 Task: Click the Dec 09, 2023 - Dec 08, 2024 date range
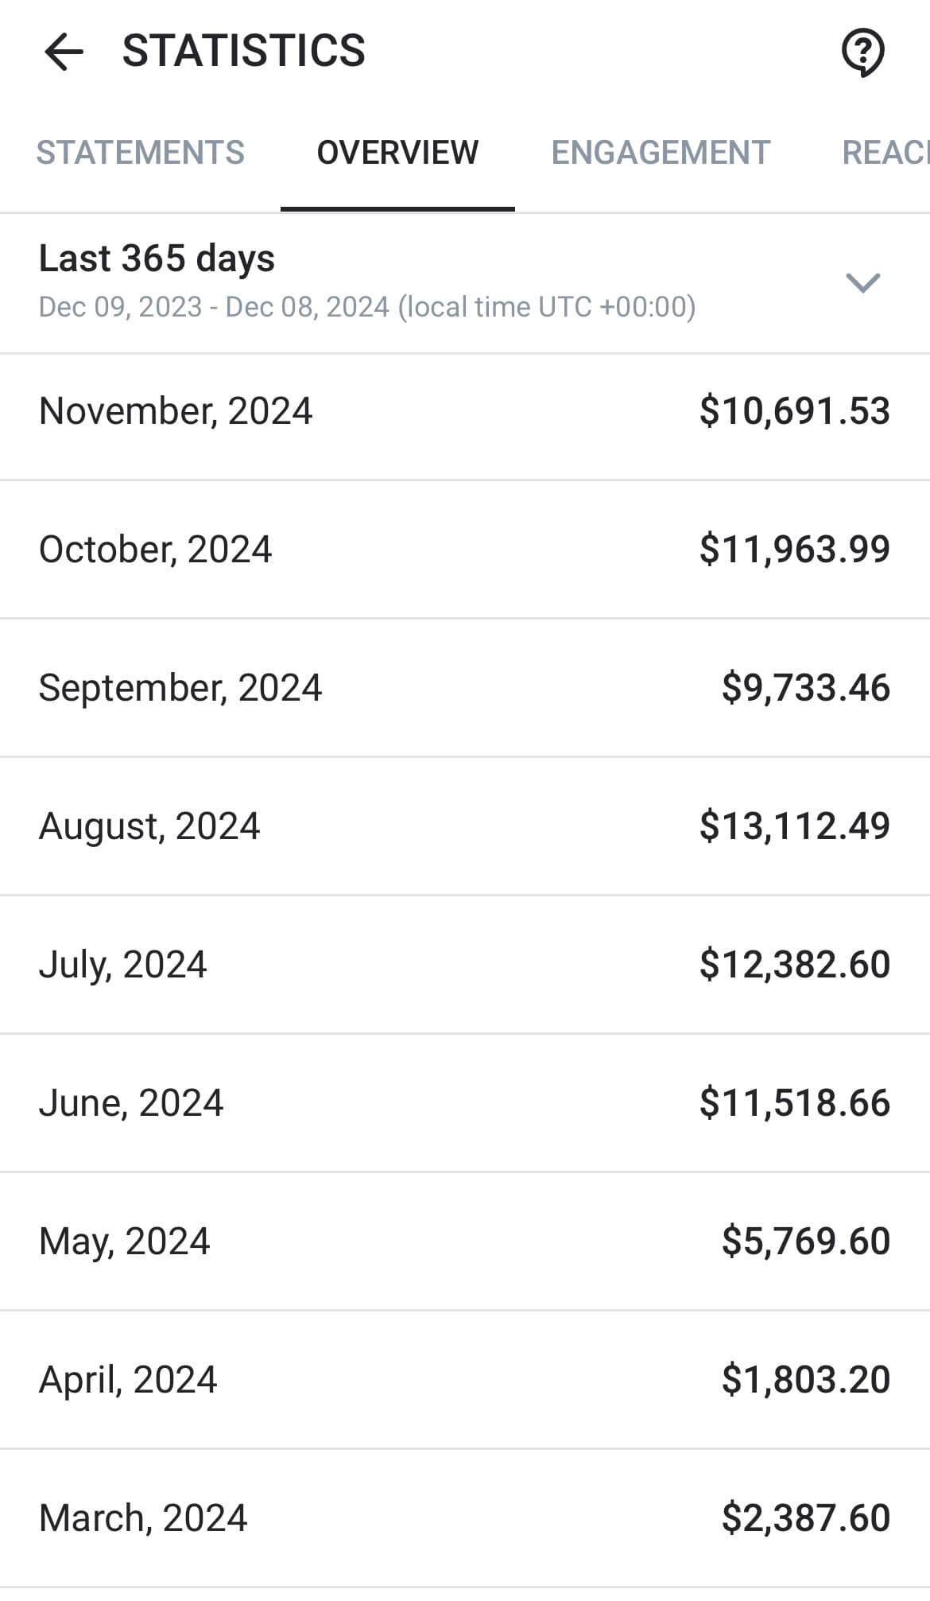click(x=366, y=307)
